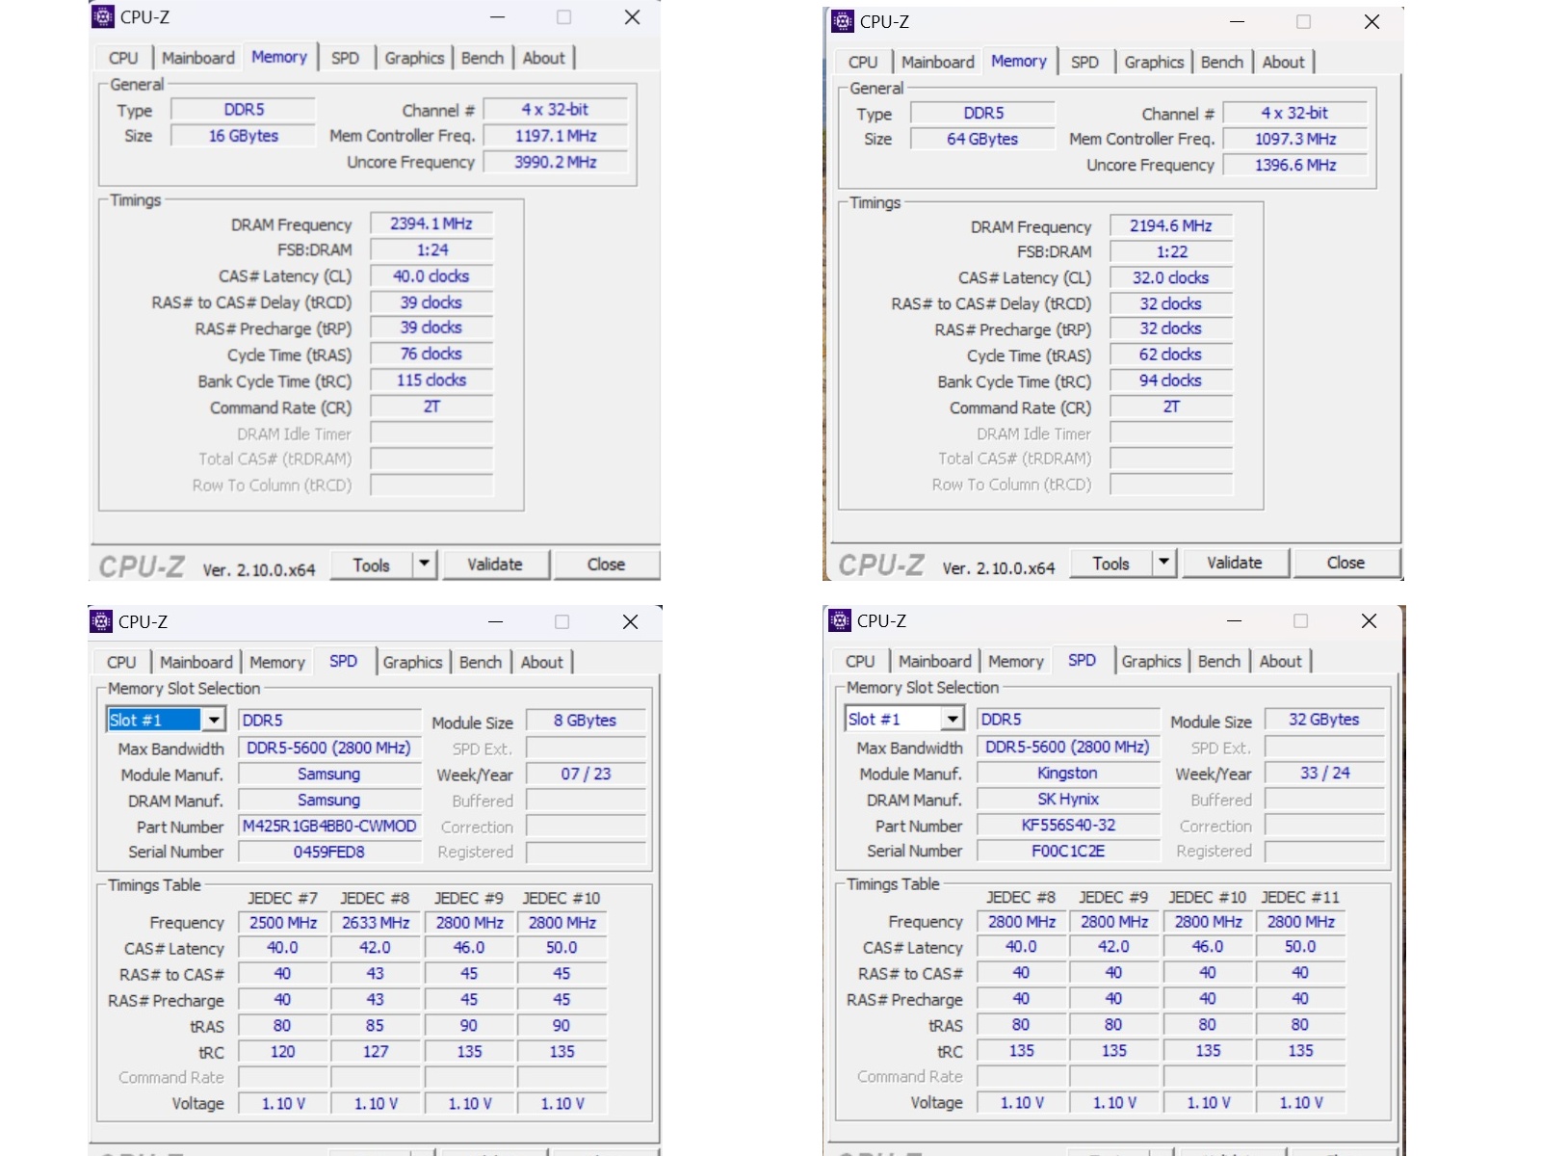The height and width of the screenshot is (1156, 1541).
Task: Open the SPD tab in top-left window
Action: tap(345, 58)
